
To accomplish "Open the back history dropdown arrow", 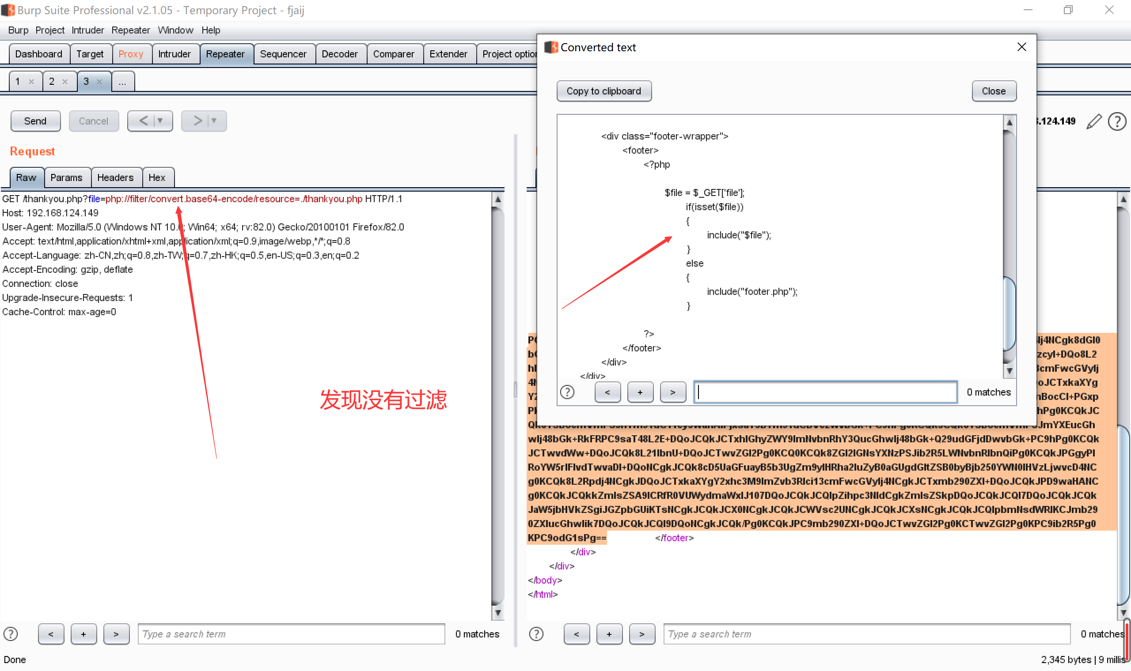I will 161,121.
